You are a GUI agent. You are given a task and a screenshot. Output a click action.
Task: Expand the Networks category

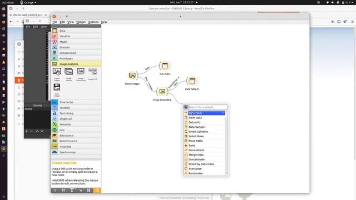point(76,124)
